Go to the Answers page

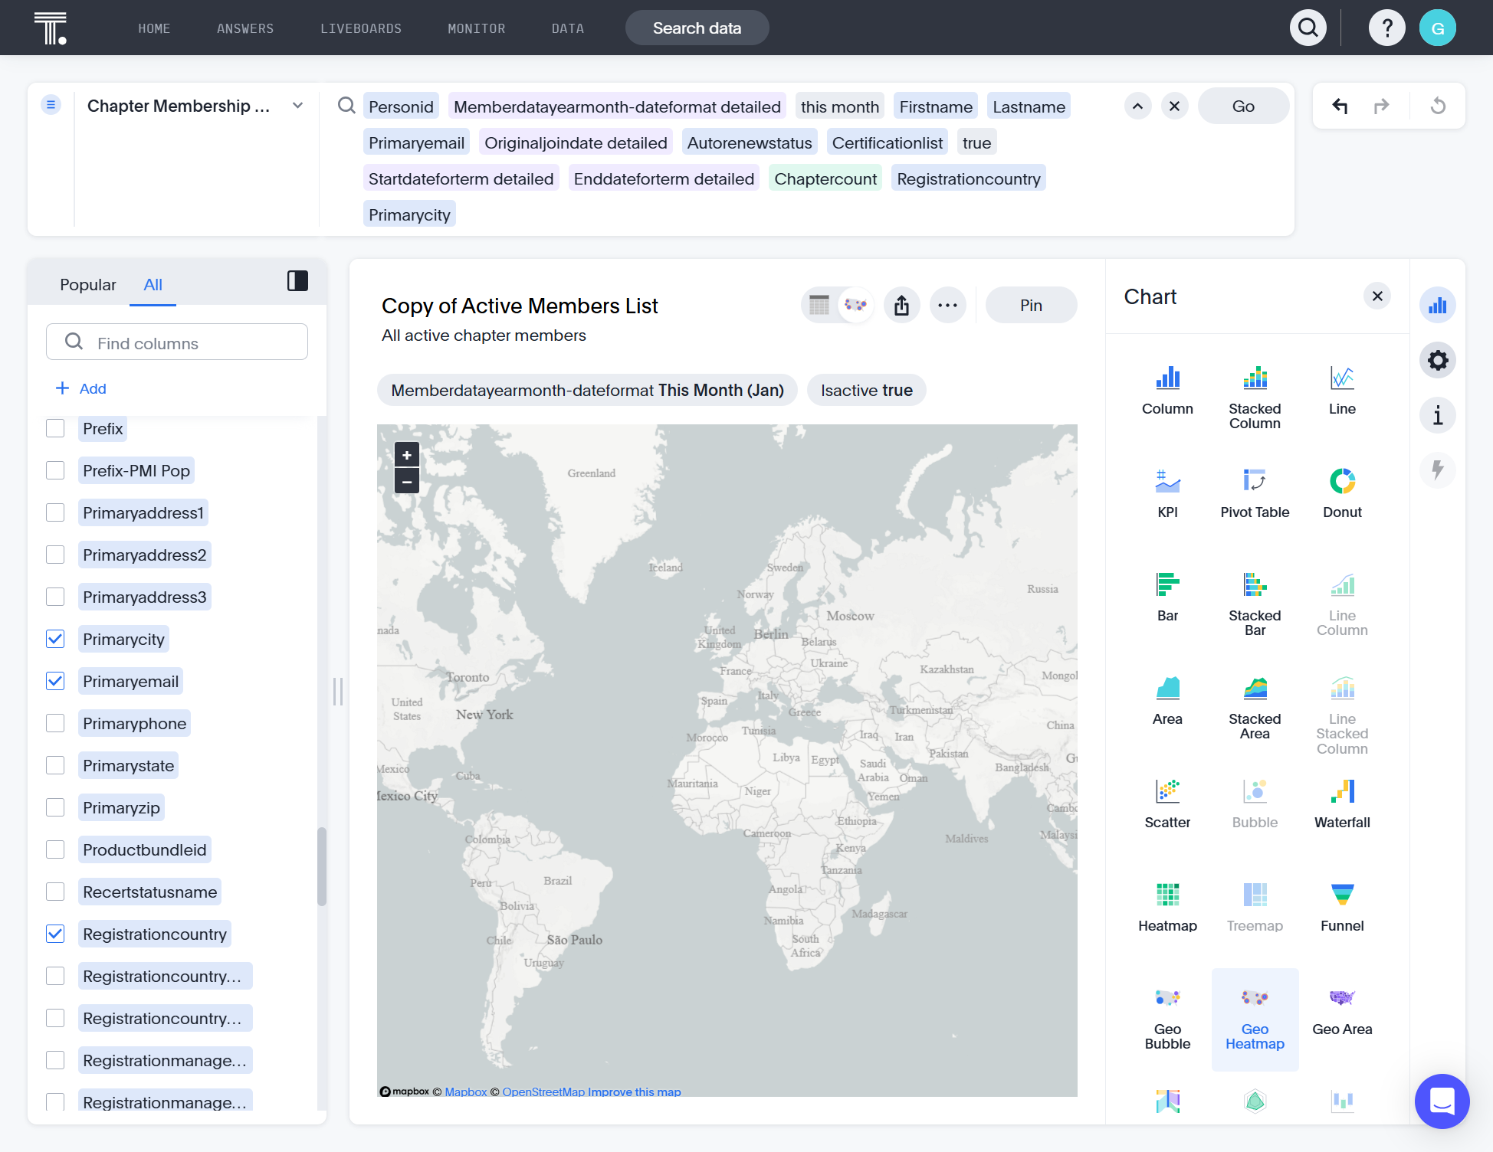245,28
